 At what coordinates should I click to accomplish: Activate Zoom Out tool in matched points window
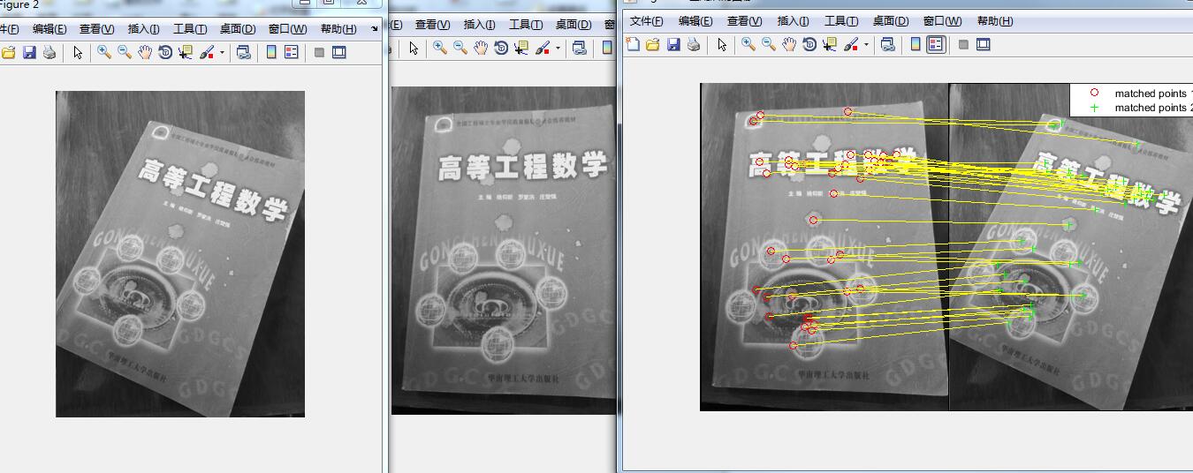pyautogui.click(x=769, y=44)
